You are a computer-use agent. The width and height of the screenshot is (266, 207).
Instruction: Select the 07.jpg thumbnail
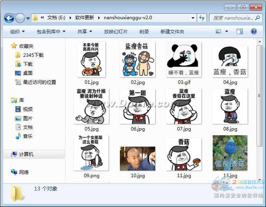point(184,106)
